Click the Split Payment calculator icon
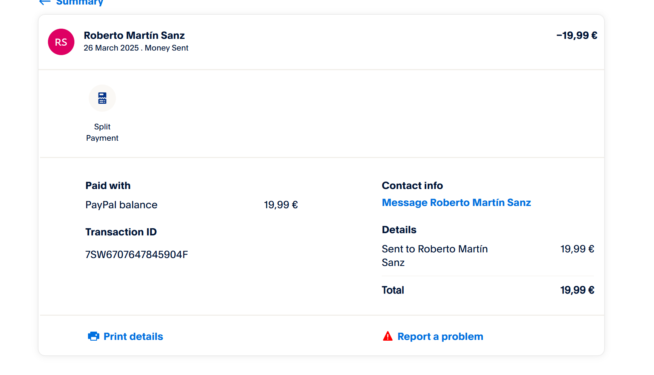Image resolution: width=654 pixels, height=375 pixels. coord(102,98)
